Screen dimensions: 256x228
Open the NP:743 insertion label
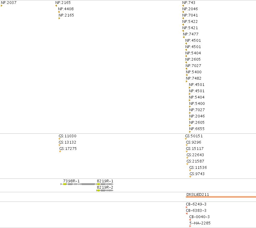pos(189,3)
